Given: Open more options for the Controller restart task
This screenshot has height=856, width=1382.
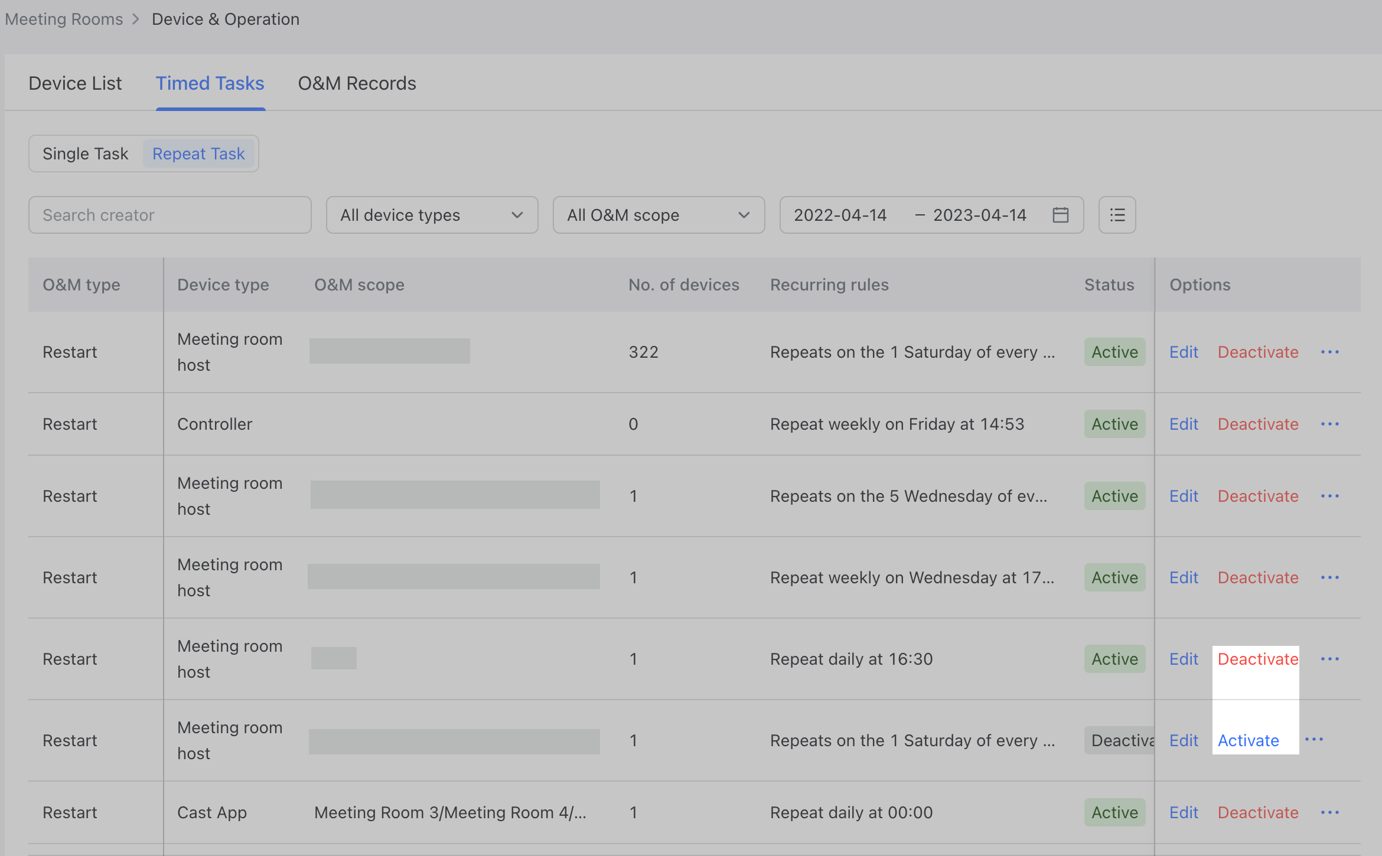Looking at the screenshot, I should coord(1329,424).
